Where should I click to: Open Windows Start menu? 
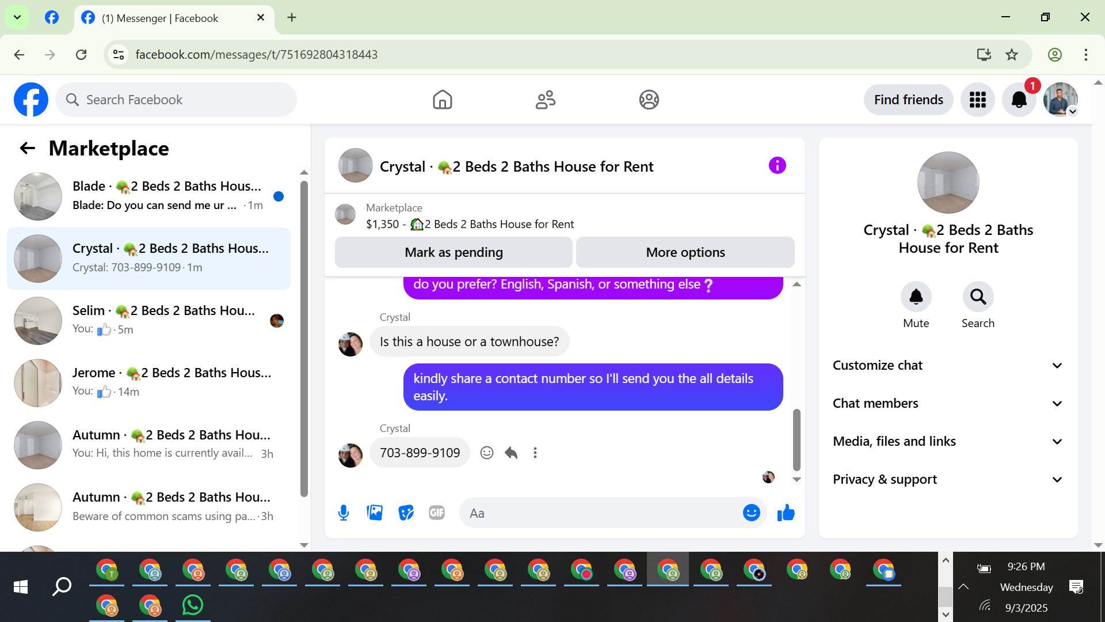coord(21,587)
